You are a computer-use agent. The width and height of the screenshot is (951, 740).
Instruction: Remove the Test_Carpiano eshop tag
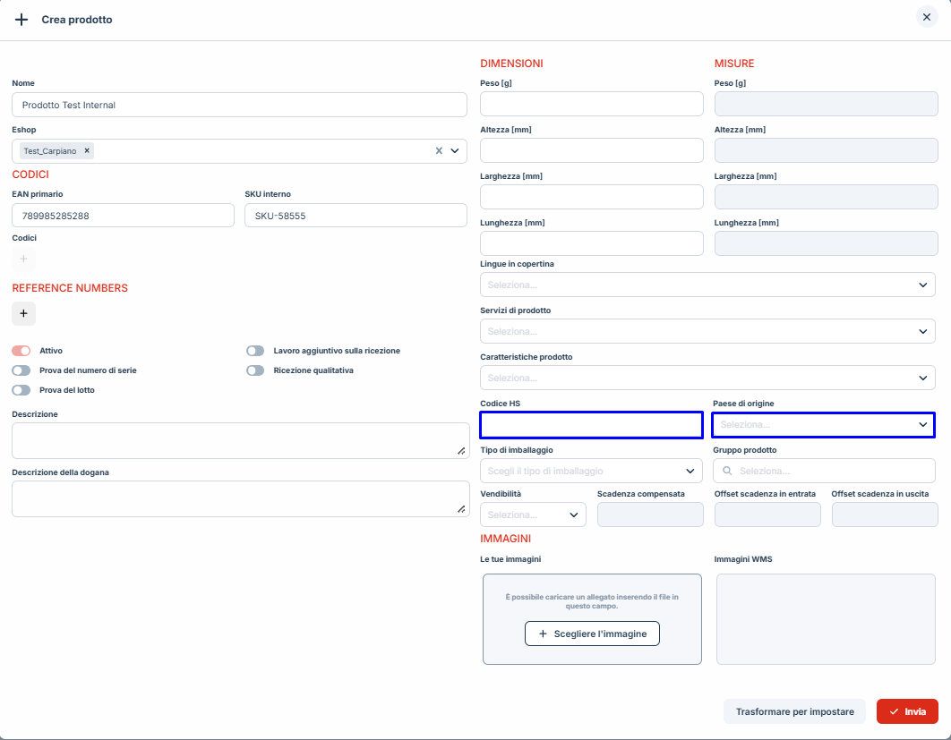[x=87, y=151]
